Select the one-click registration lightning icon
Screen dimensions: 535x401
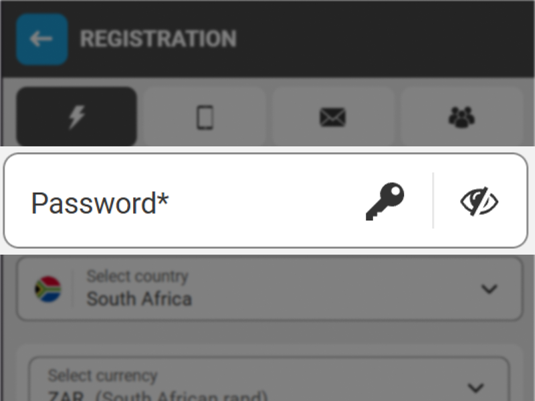(x=76, y=118)
